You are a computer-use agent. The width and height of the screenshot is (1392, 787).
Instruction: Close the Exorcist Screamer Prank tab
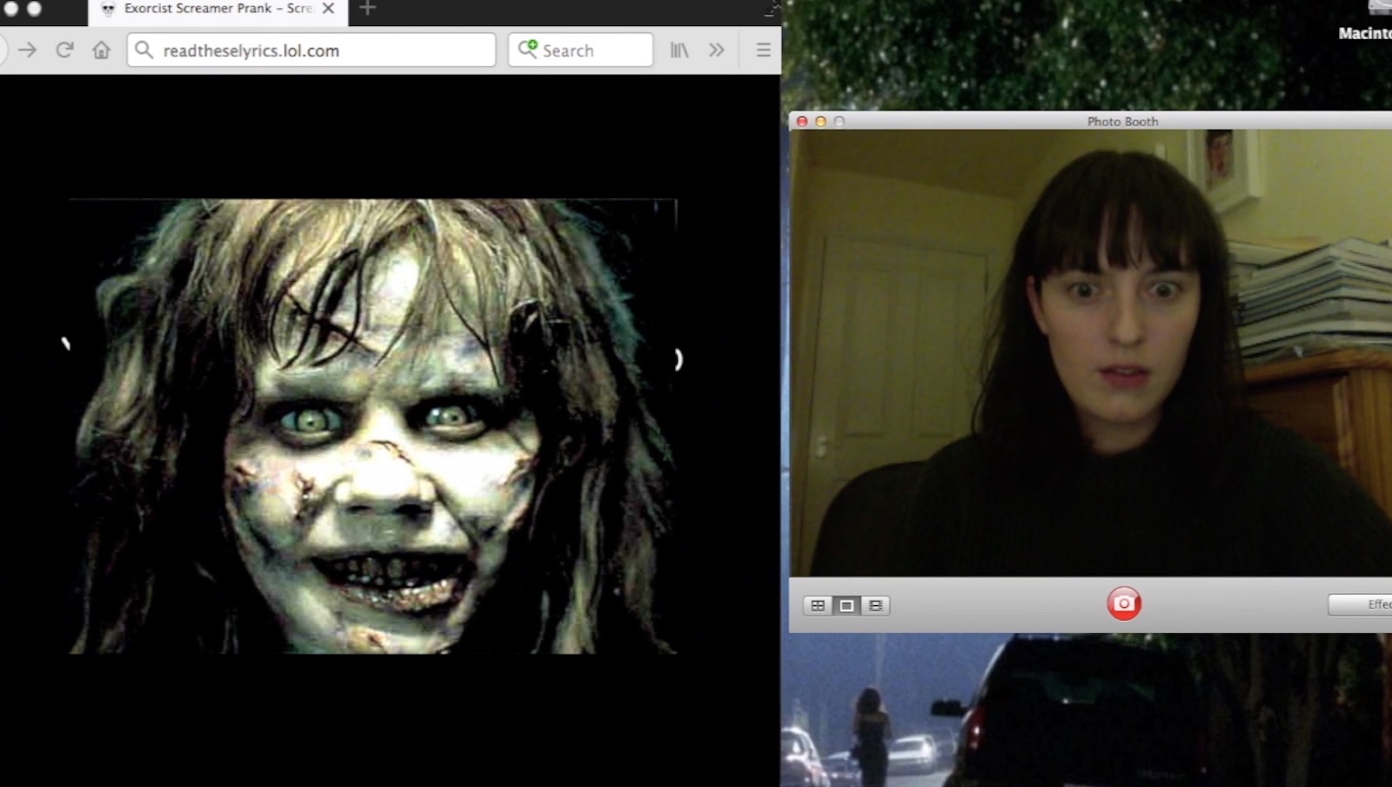[328, 9]
